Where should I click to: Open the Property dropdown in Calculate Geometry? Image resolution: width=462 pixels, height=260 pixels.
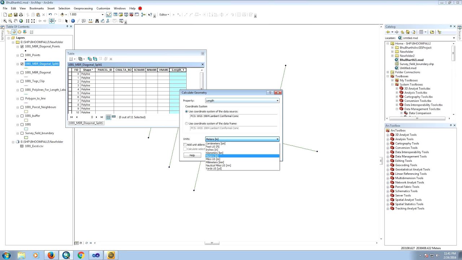point(242,100)
